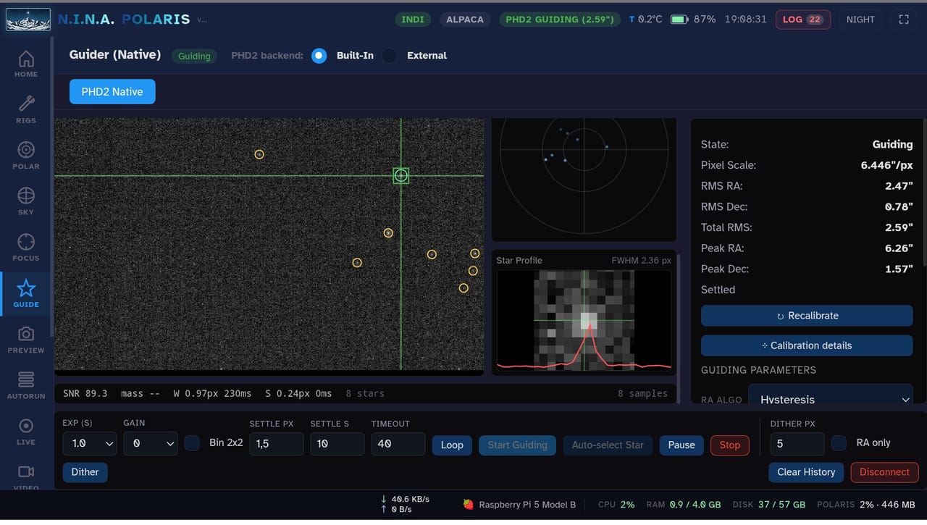This screenshot has height=525, width=927.
Task: Click the PHD2 GUIDING status badge
Action: click(561, 20)
